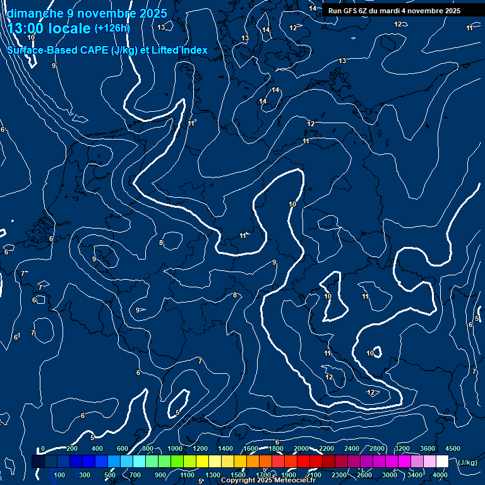Image resolution: width=485 pixels, height=485 pixels.
Task: Click the 'Run GFS 6Z du mardi 4 novembre 2025' banner
Action: tap(394, 11)
